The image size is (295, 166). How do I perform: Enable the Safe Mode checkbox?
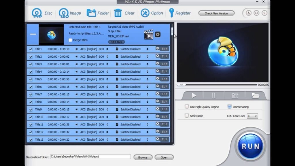[187, 116]
